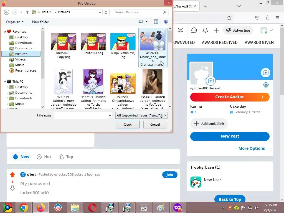Viewport: 284px width, 213px height.
Task: Toggle the preview pane button
Action: click(x=156, y=22)
